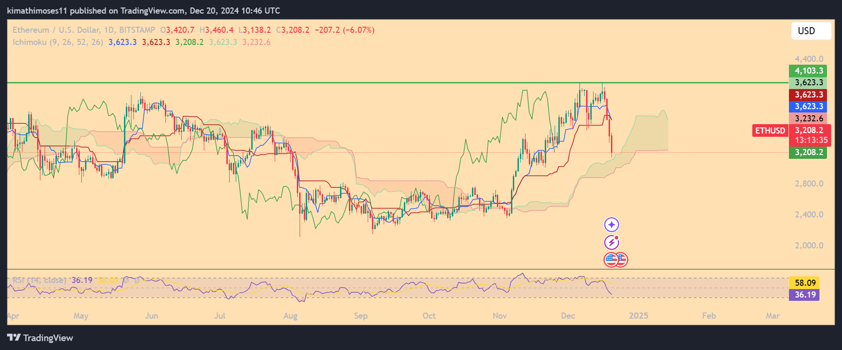Viewport: 842px width, 350px height.
Task: Click the left US flag economic event icon
Action: coord(611,260)
